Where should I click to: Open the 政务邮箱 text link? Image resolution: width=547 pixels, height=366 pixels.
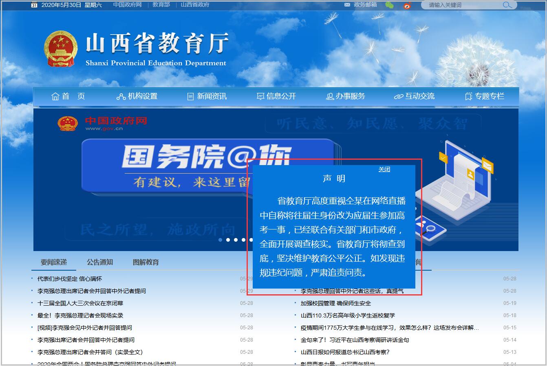pos(365,5)
